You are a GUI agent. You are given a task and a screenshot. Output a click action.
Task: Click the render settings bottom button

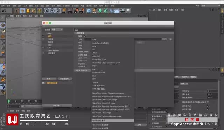coord(57,106)
